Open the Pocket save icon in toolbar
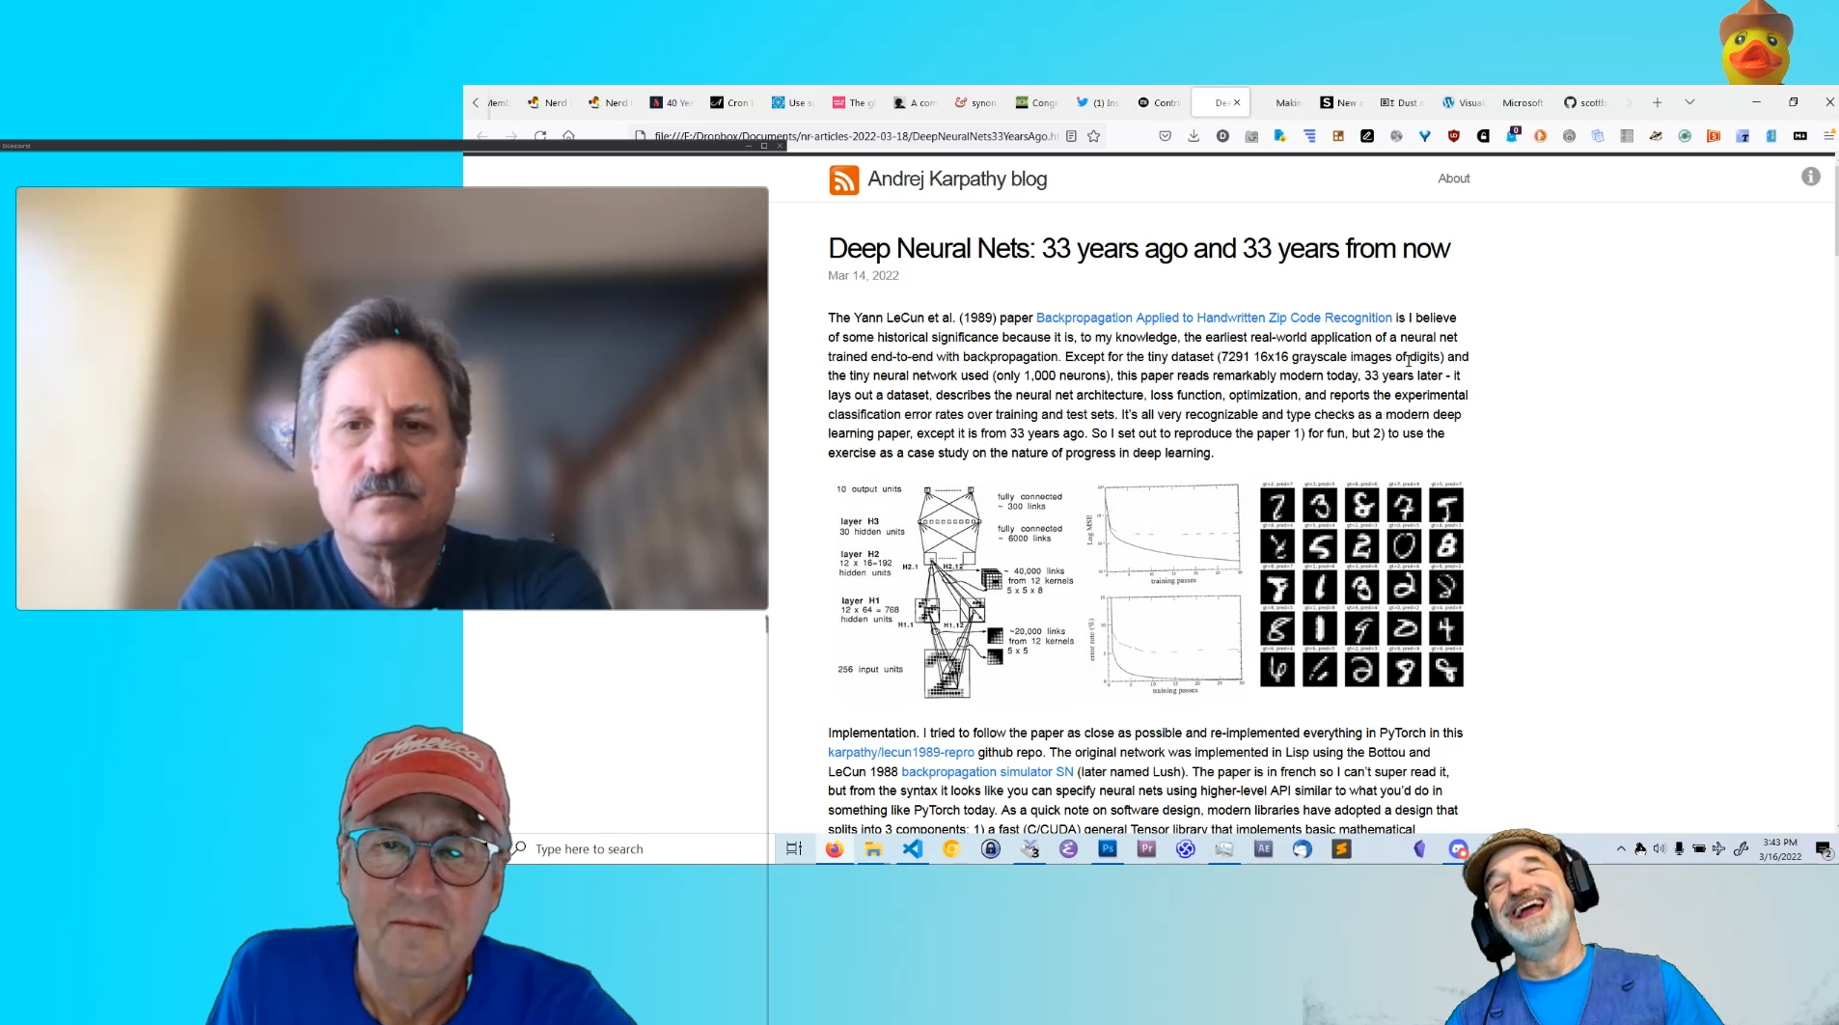Image resolution: width=1839 pixels, height=1025 pixels. click(x=1165, y=136)
